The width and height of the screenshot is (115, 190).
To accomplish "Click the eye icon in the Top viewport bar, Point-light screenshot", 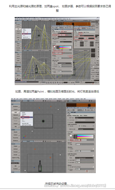I will tap(43, 101).
